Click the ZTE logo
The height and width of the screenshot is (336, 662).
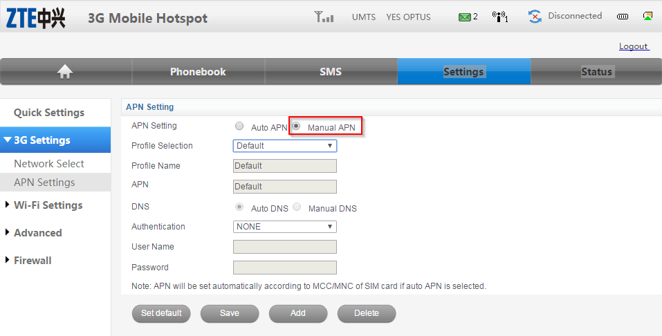(35, 18)
